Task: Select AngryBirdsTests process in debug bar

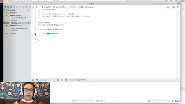Action: pyautogui.click(x=80, y=80)
